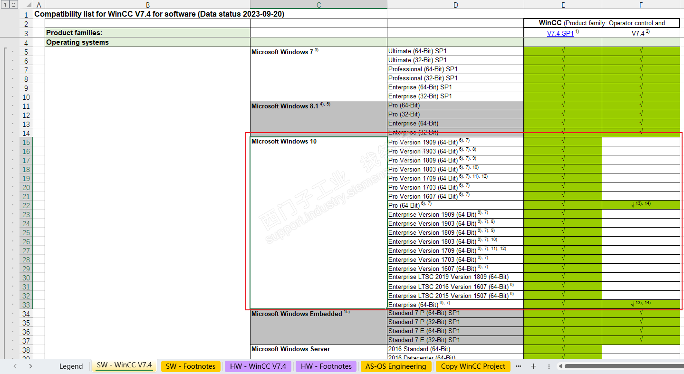Expand outline to level 2

(x=13, y=5)
